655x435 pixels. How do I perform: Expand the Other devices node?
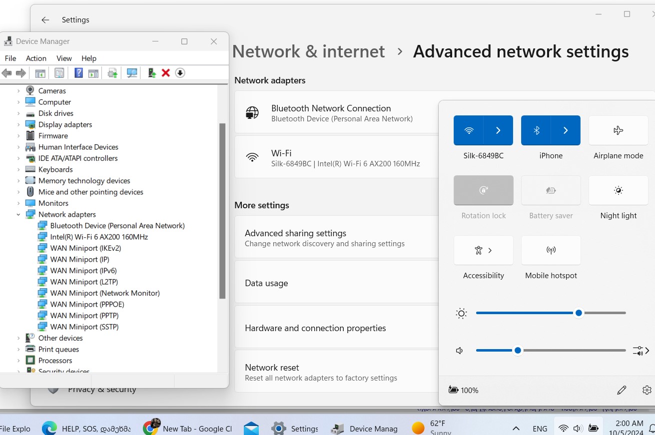(18, 338)
